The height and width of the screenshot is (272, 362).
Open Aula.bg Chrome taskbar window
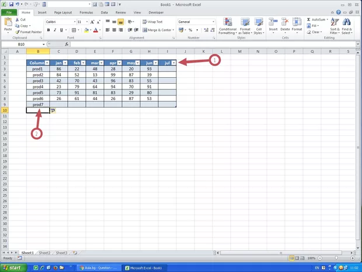[99, 268]
